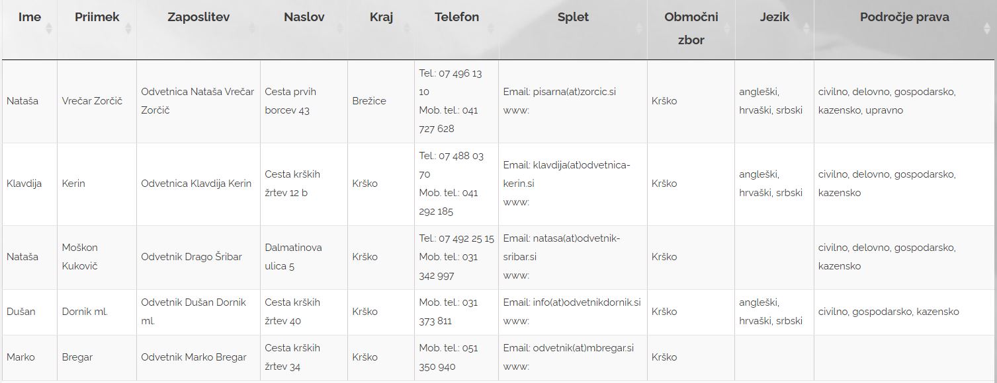Image resolution: width=997 pixels, height=383 pixels.
Task: Click the Področje prava header text
Action: coord(904,17)
